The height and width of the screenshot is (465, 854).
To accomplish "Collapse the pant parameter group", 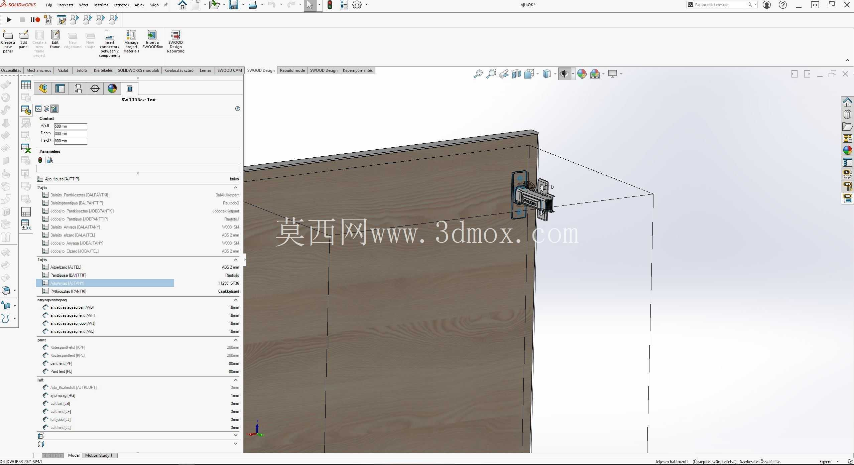I will 236,340.
